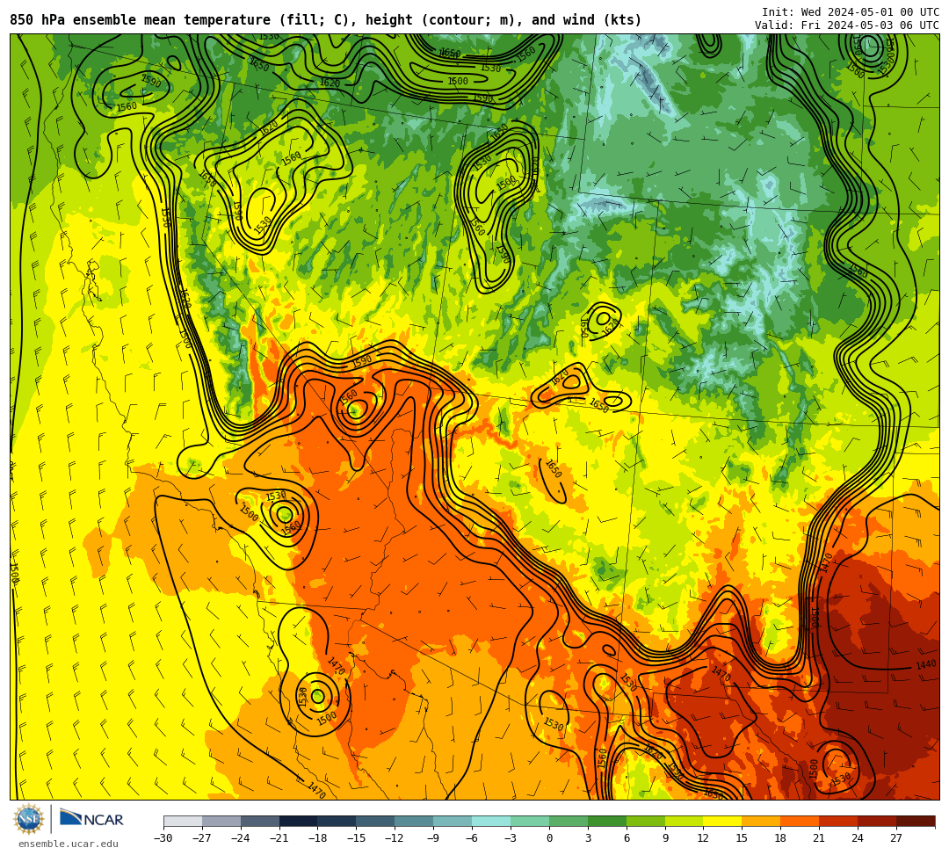Pick the teal swatch between −12 and −9
949x855 pixels.
415,821
